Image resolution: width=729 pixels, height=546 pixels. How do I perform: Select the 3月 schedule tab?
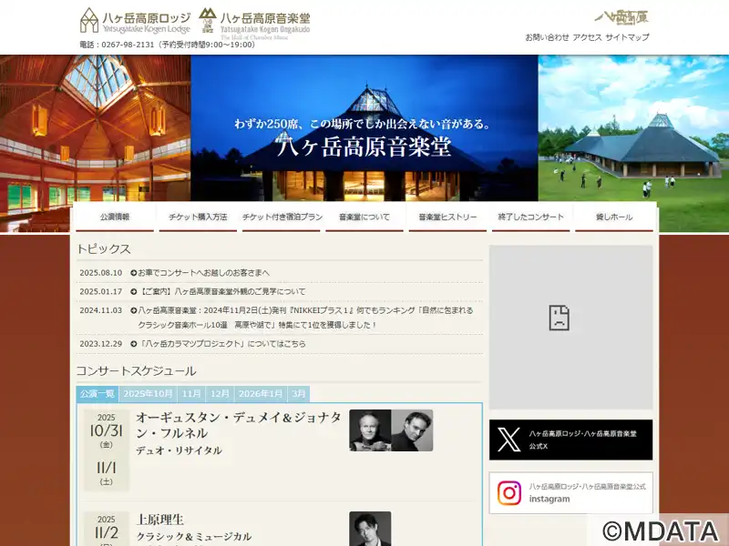299,394
